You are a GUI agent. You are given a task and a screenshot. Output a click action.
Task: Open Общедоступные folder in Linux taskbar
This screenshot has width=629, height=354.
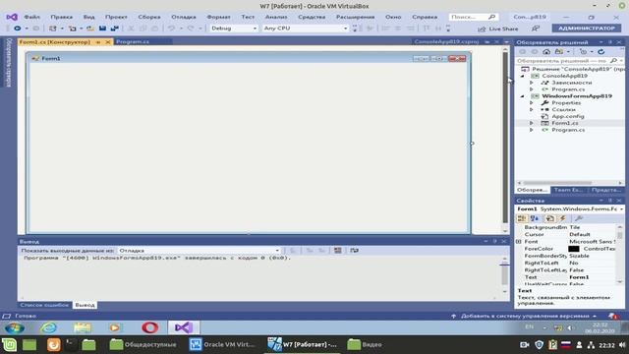pos(143,345)
